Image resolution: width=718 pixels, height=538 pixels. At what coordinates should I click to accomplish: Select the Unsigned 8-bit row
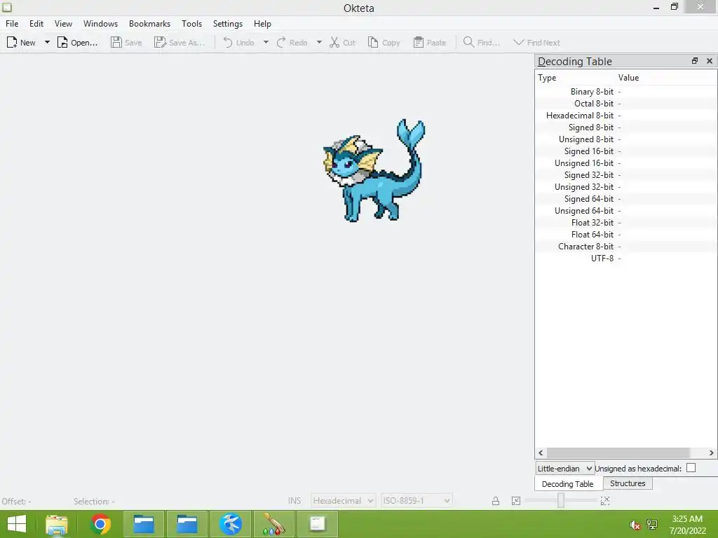(x=626, y=139)
